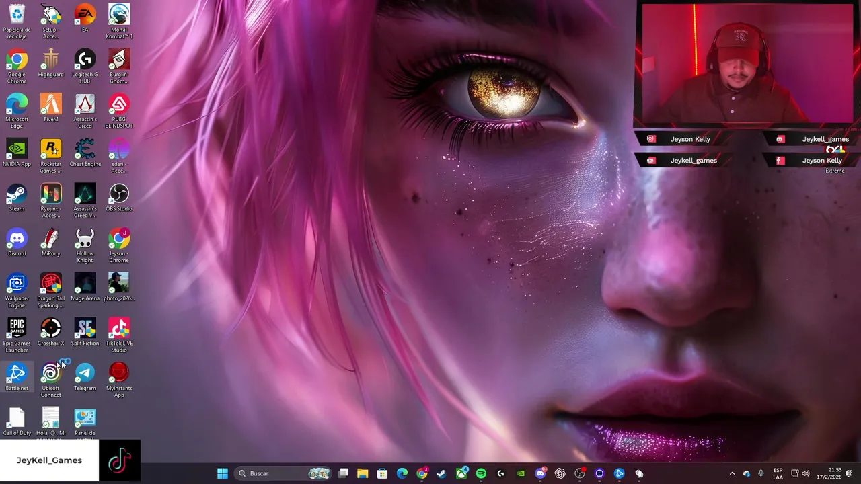Select the Battle.net desktop shortcut
The height and width of the screenshot is (484, 861).
point(17,377)
